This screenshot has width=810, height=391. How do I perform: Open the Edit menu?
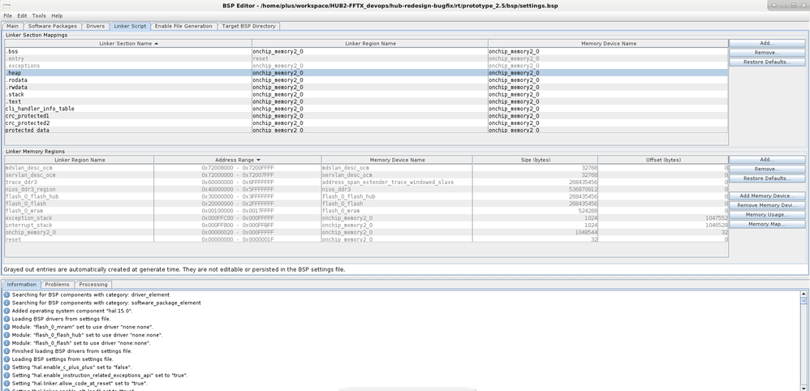(x=22, y=16)
